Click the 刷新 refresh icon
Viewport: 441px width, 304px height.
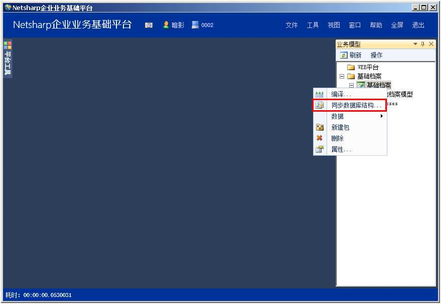(344, 55)
